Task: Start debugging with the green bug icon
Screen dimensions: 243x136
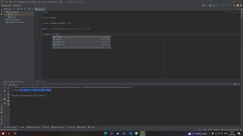Action: [x=224, y=5]
